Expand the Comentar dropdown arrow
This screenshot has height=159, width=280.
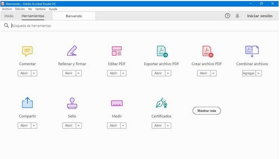pyautogui.click(x=34, y=73)
